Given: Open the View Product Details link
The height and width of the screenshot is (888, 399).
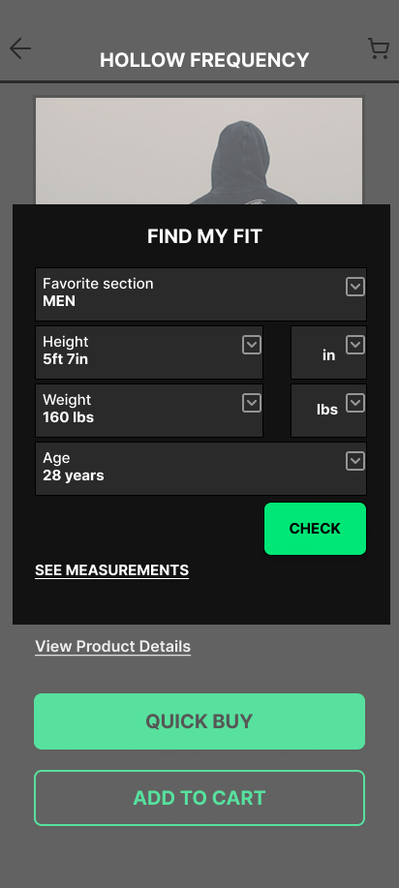Looking at the screenshot, I should 112,647.
